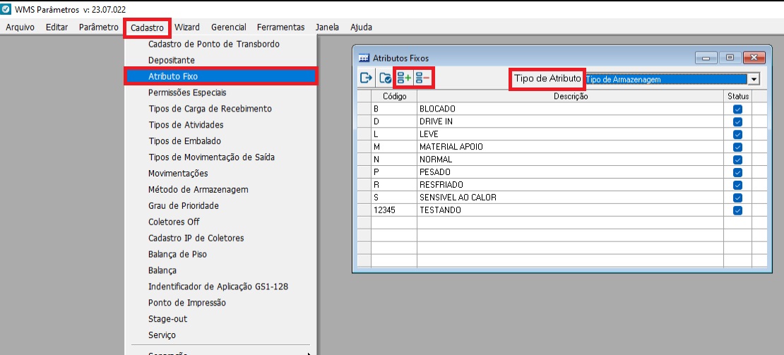This screenshot has width=784, height=355.
Task: Select the MATERIAL APOIO description cell
Action: (571, 147)
